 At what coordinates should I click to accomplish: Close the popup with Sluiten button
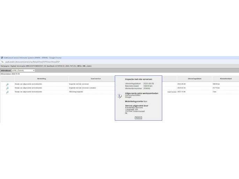pyautogui.click(x=138, y=118)
